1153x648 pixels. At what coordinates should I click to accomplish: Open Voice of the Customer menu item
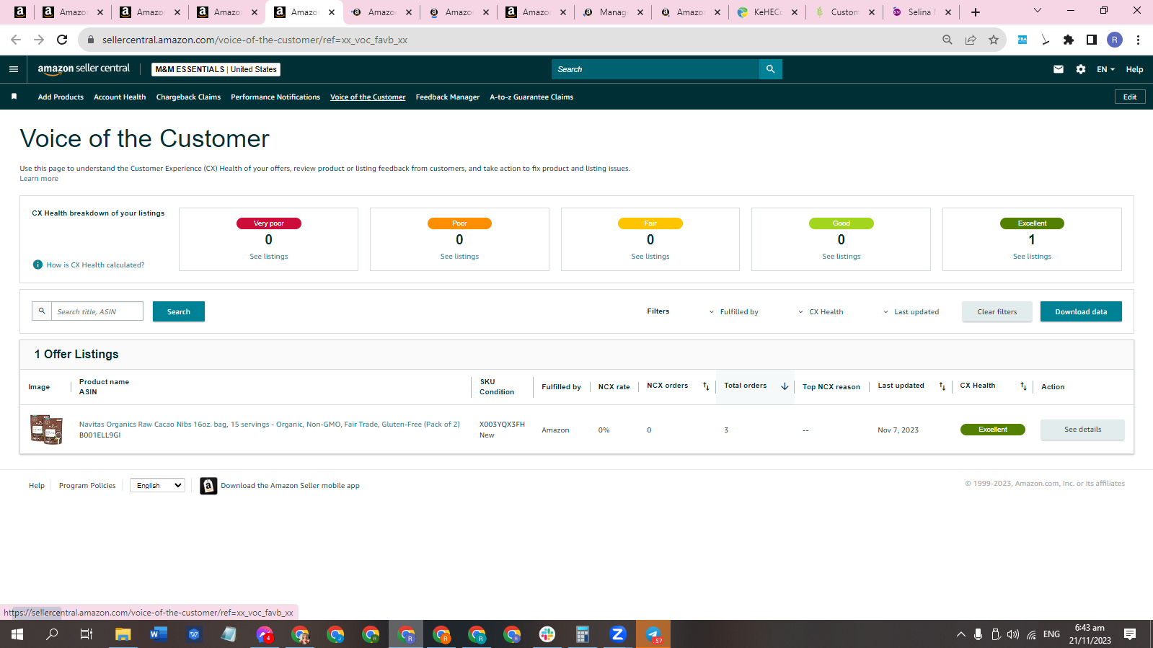368,97
